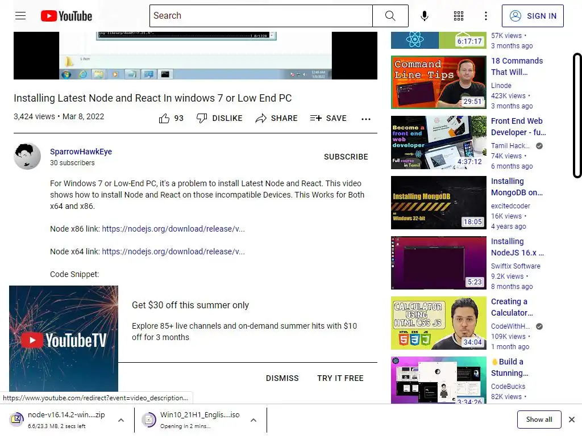Click the YouTube logo
582x436 pixels.
(66, 16)
